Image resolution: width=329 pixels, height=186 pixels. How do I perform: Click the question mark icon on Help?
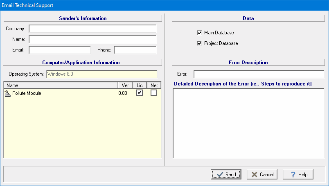293,175
